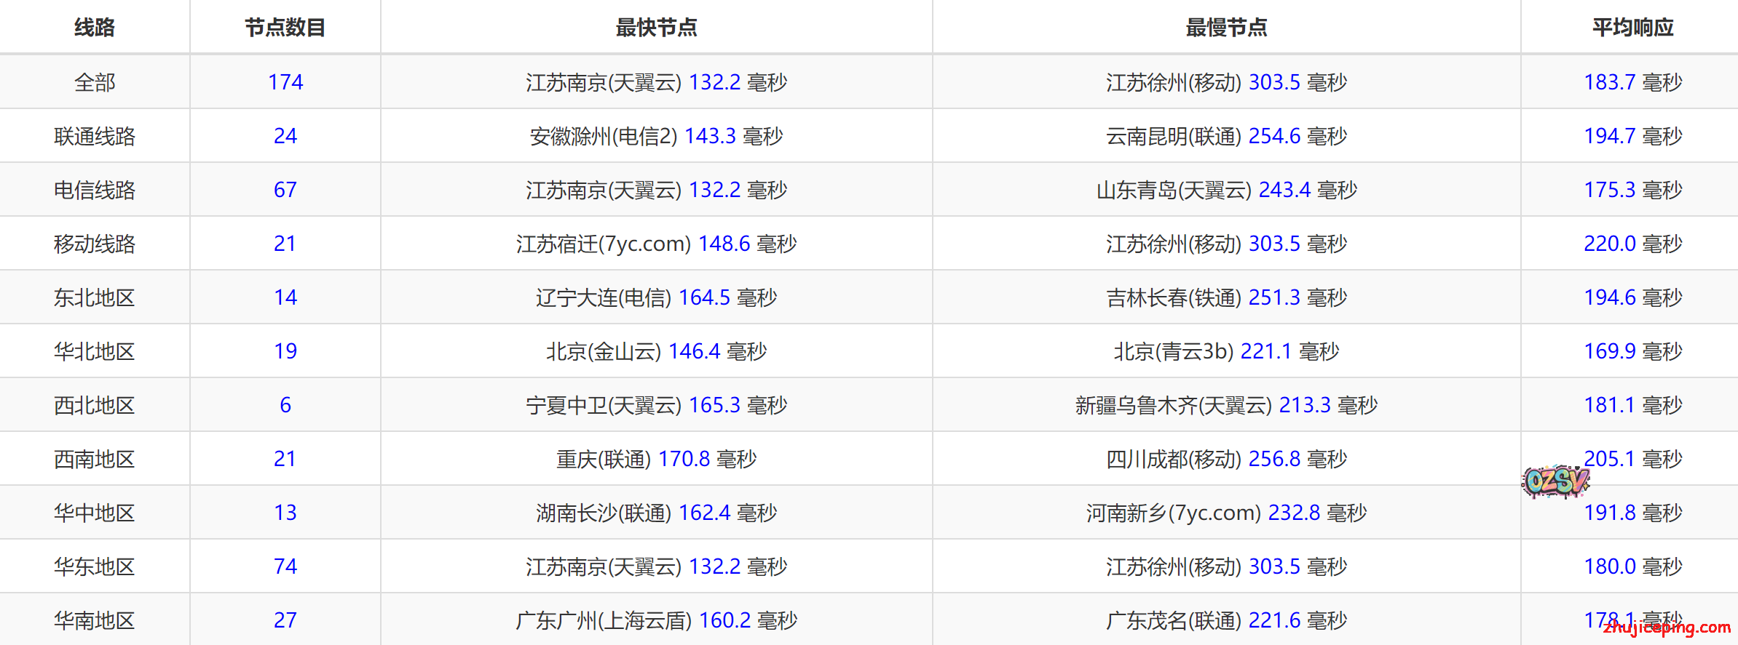
Task: Click the 平均响应 column header
Action: (1632, 28)
